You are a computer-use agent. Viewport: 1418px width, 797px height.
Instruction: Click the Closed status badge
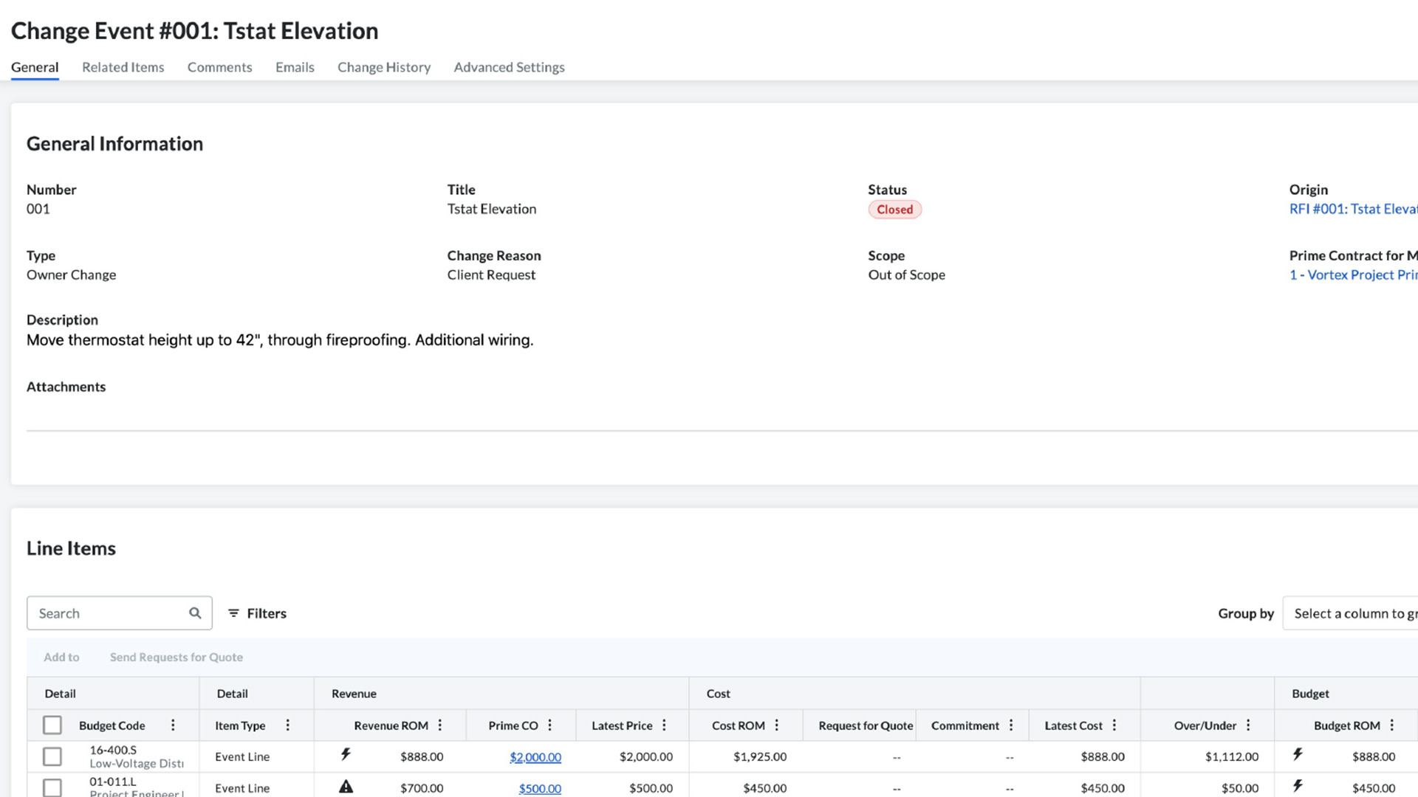pos(894,210)
